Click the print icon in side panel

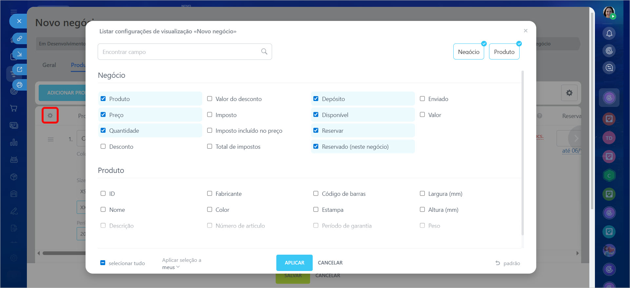coord(20,85)
